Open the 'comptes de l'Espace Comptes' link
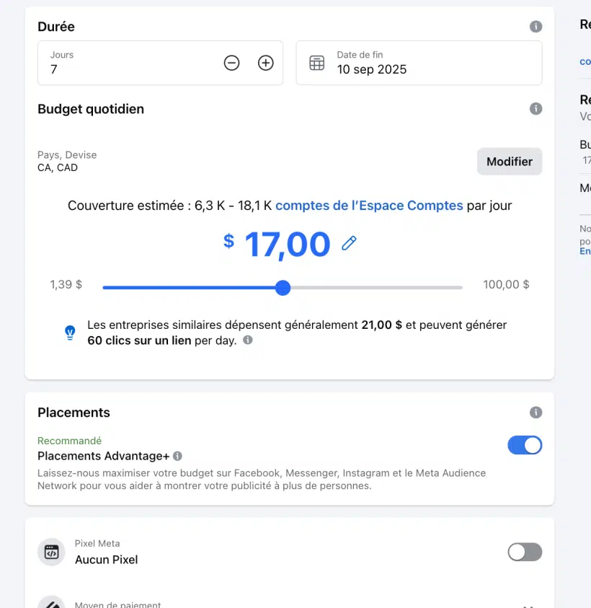The width and height of the screenshot is (591, 608). click(x=369, y=206)
